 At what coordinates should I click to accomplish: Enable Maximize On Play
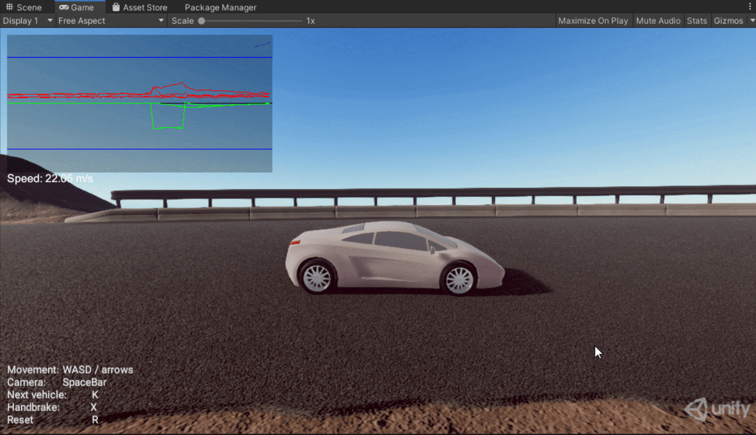click(593, 21)
